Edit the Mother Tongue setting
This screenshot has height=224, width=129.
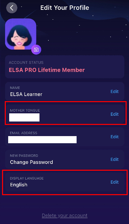click(x=114, y=114)
